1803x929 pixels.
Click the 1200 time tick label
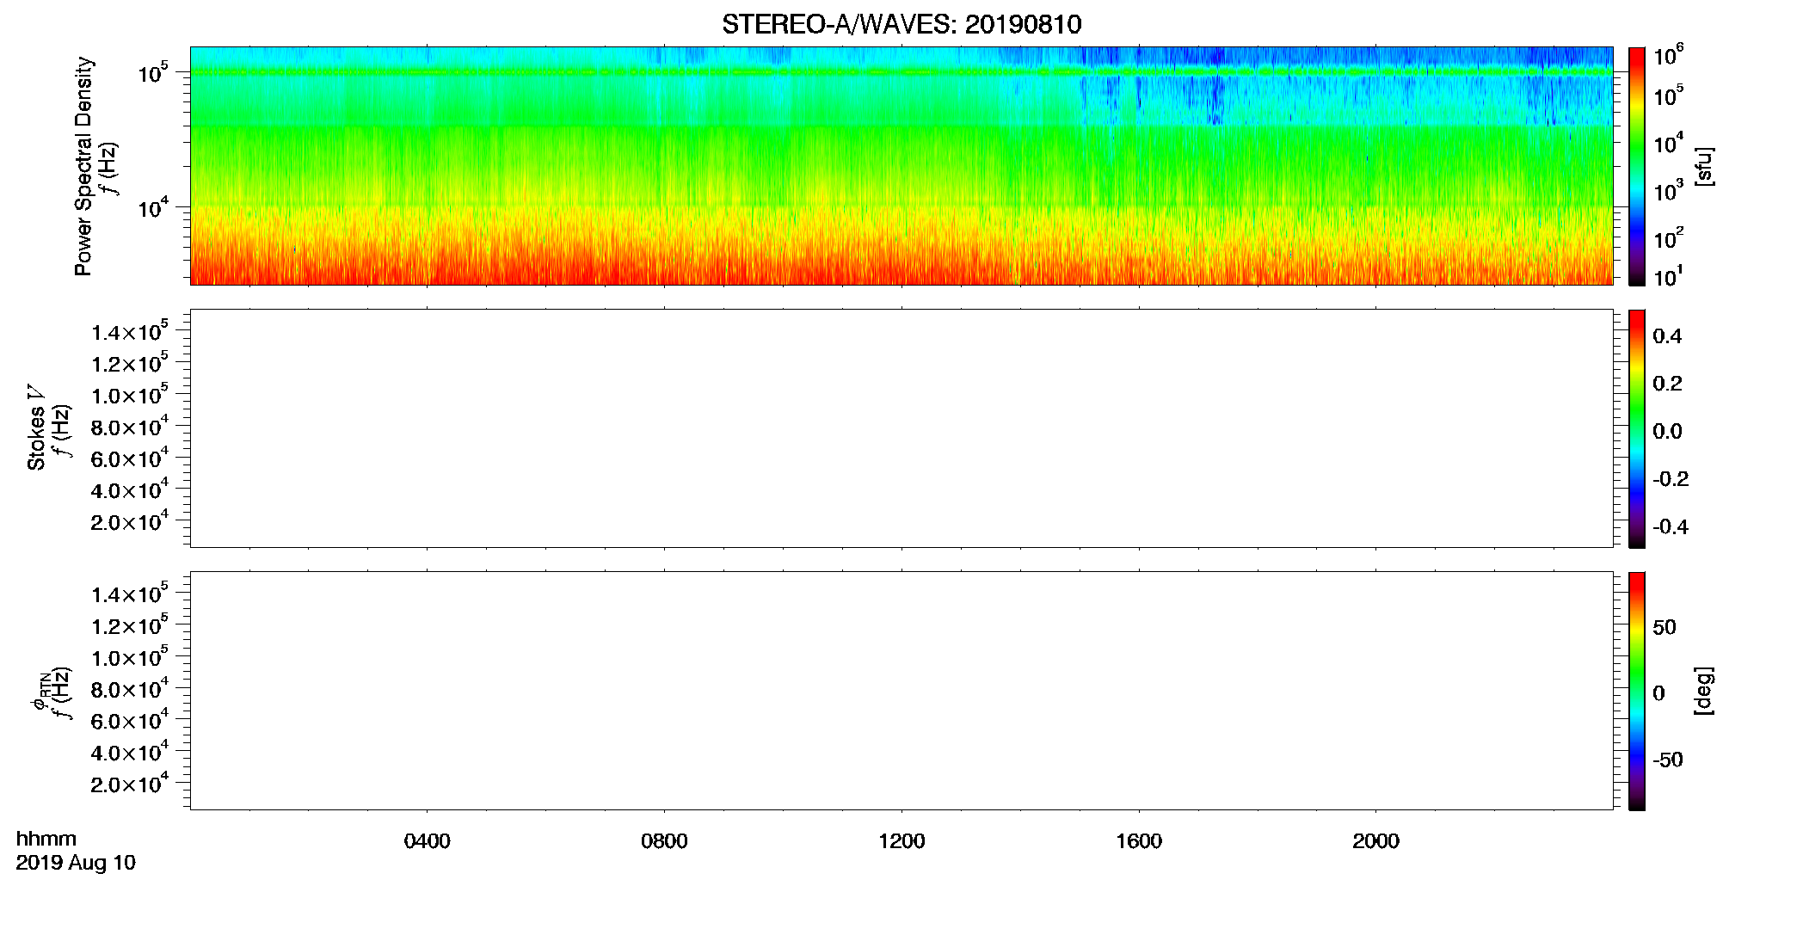901,841
